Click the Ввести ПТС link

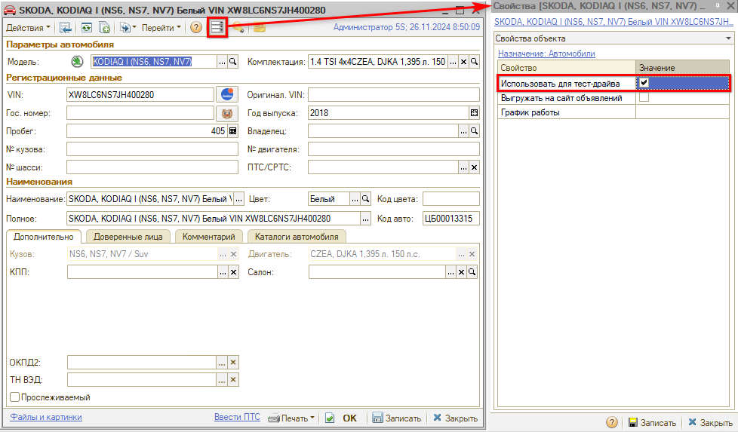click(237, 417)
